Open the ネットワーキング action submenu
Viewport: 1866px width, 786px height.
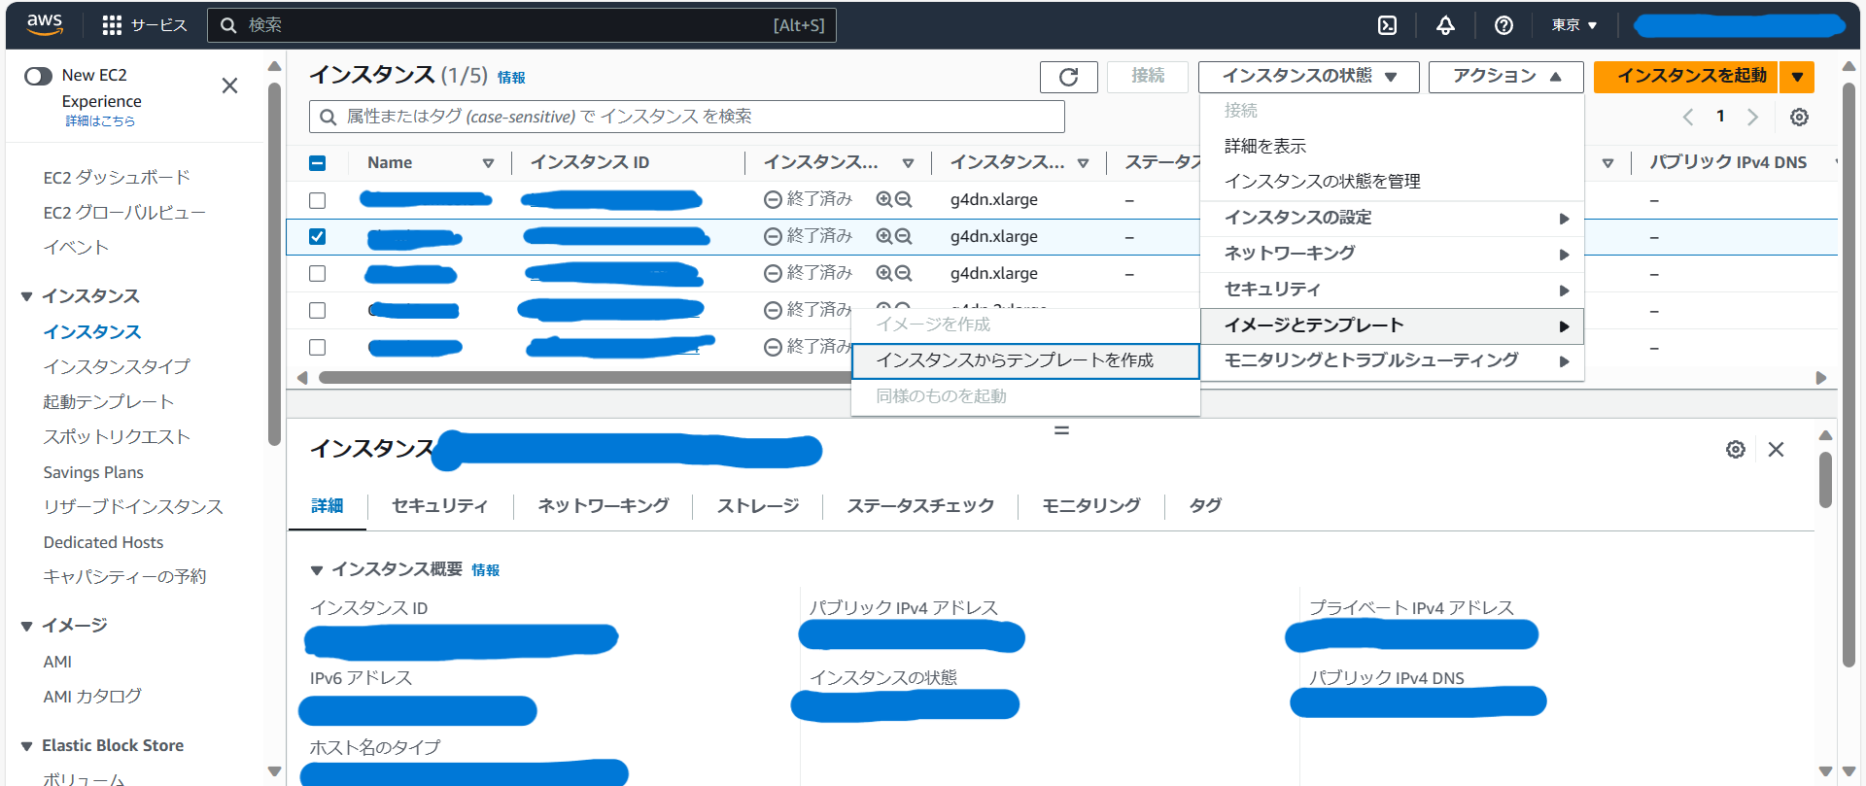pyautogui.click(x=1392, y=254)
